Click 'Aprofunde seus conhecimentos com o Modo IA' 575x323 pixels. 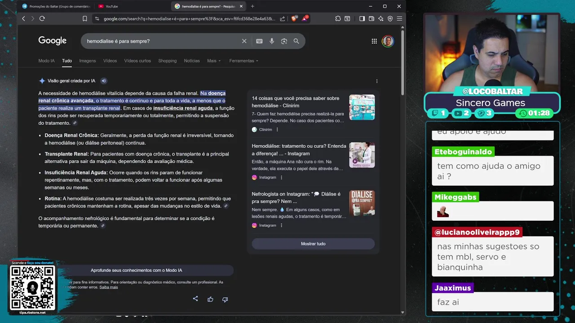(137, 270)
